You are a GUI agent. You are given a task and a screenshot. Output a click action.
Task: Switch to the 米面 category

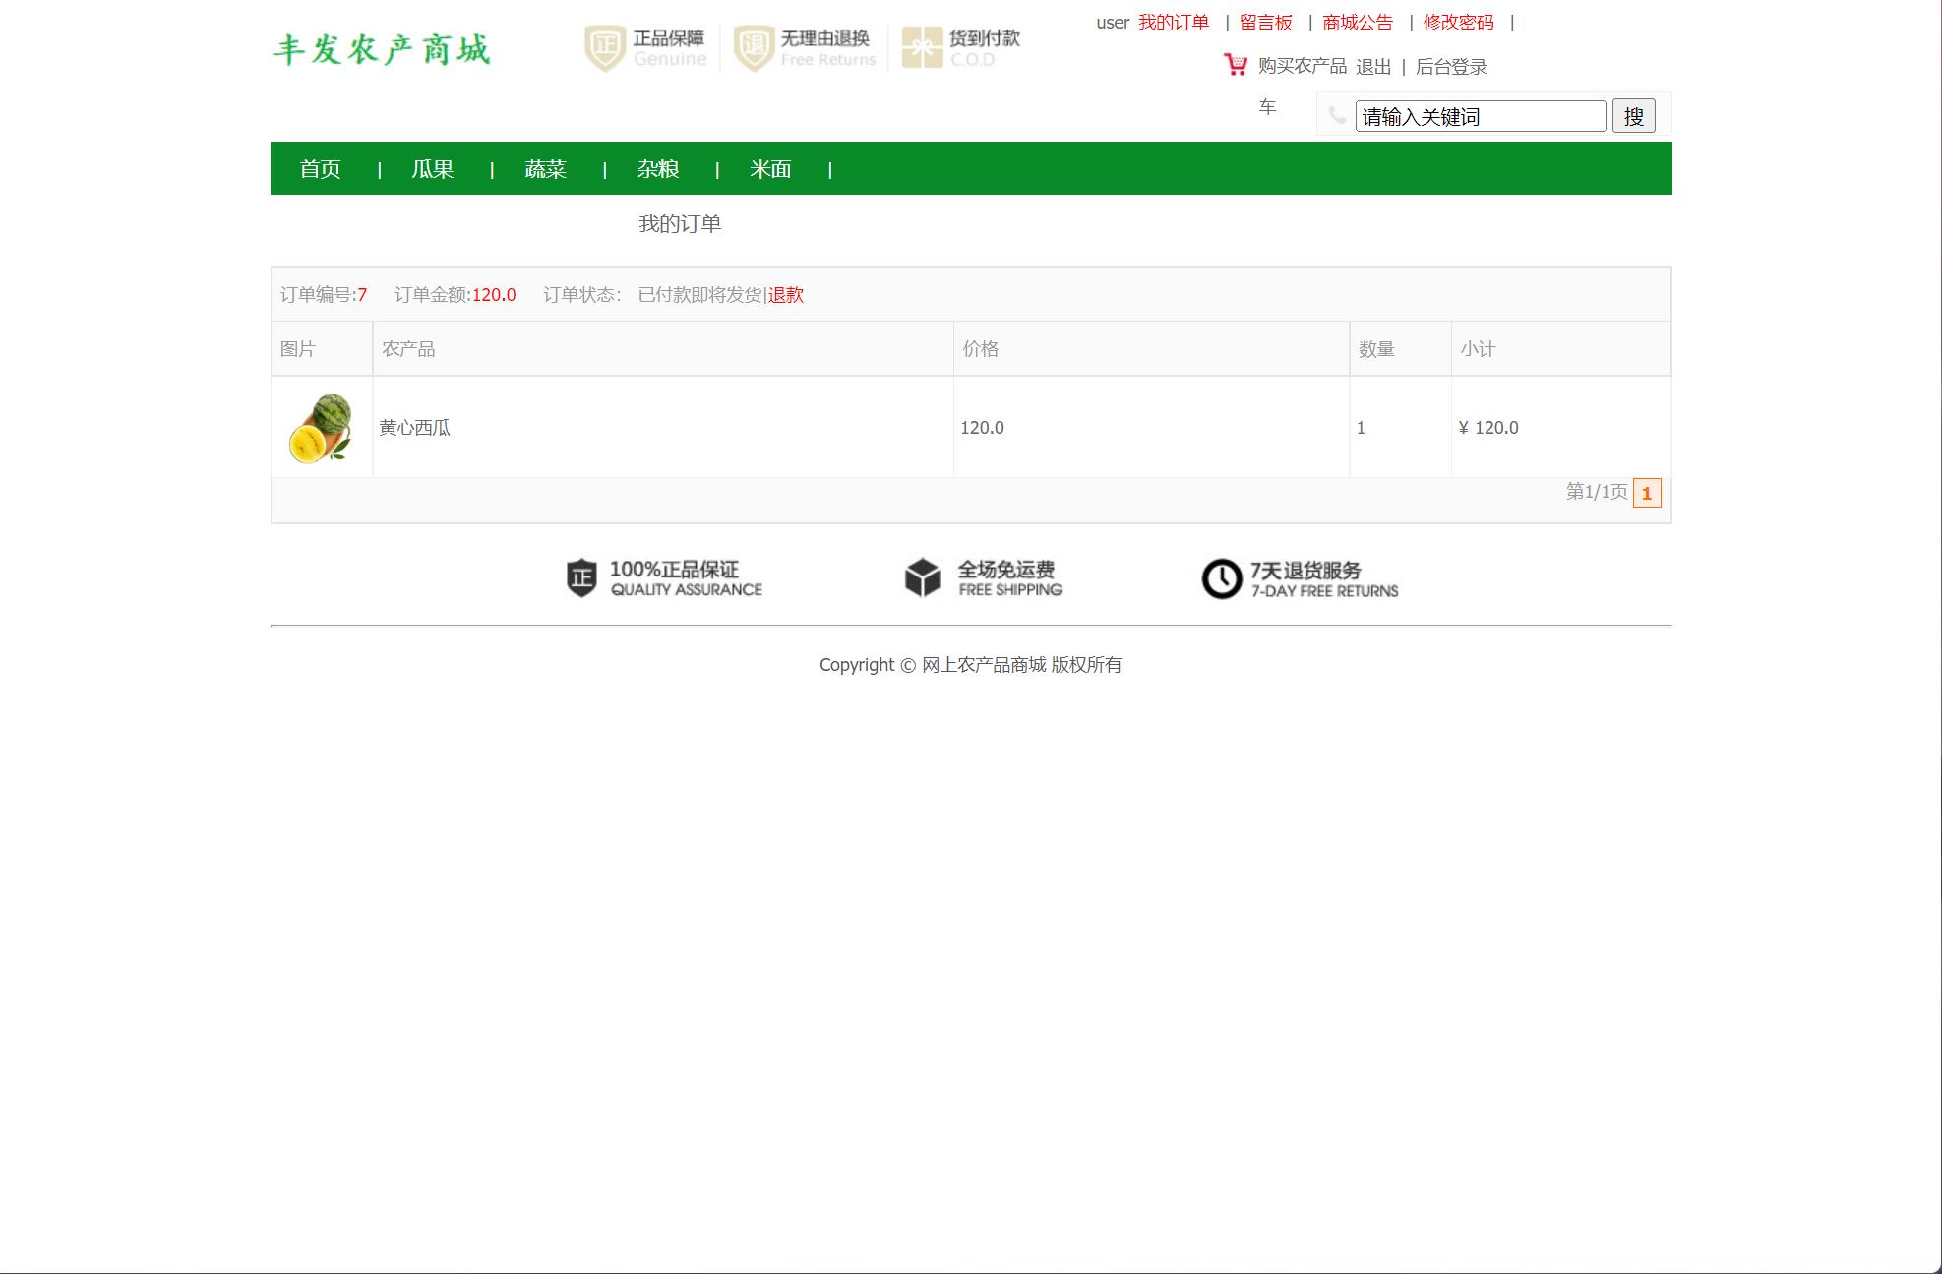tap(771, 169)
